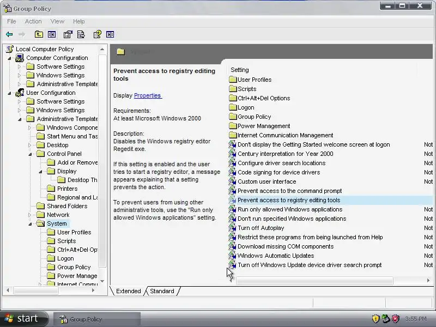Select Start Menu and Taskbar in tree
The image size is (436, 327).
[x=72, y=136]
